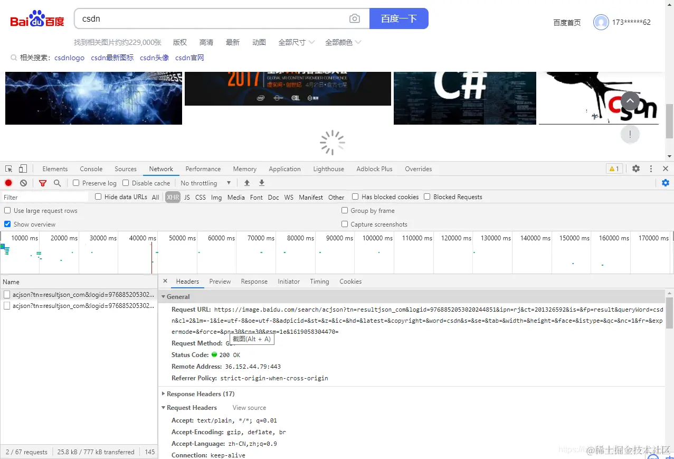Click the Baidu logo
This screenshot has width=674, height=459.
(x=37, y=19)
